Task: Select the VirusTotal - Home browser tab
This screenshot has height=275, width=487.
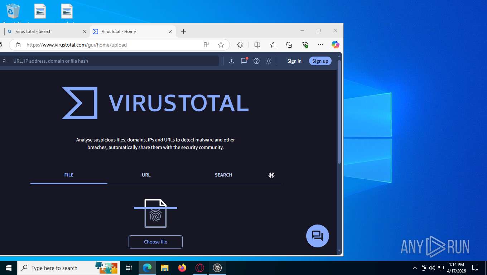Action: pos(132,32)
